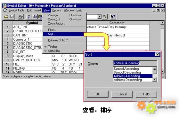Open the Options menu
The height and width of the screenshot is (117, 180).
57,11
